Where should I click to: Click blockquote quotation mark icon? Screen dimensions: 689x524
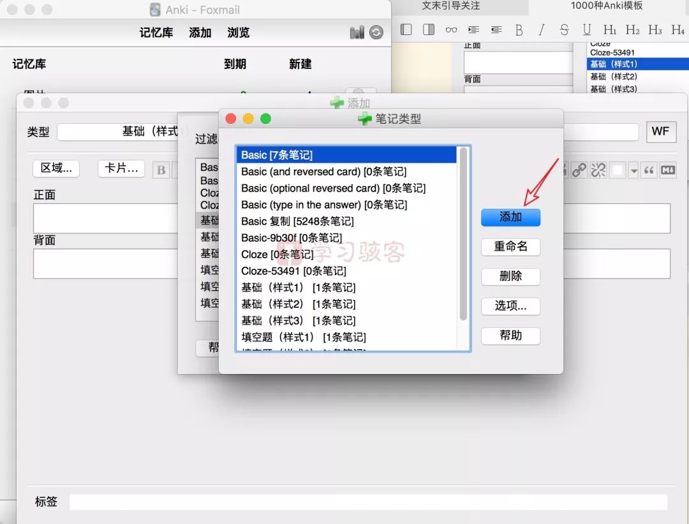(649, 170)
